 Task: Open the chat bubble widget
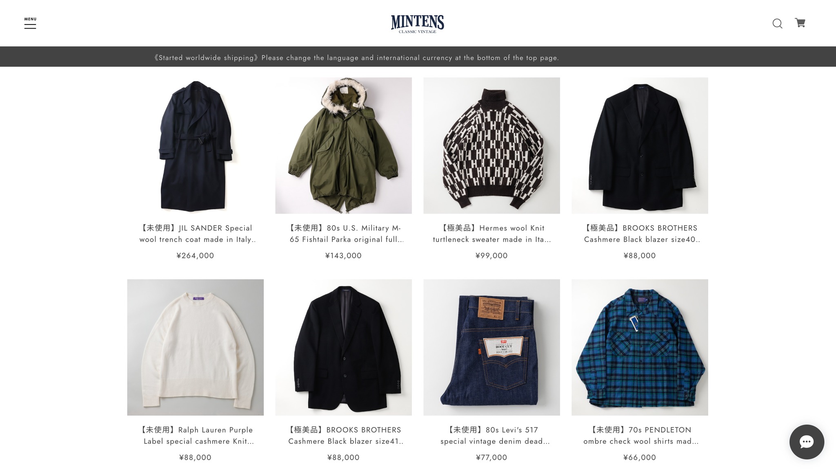(x=807, y=442)
